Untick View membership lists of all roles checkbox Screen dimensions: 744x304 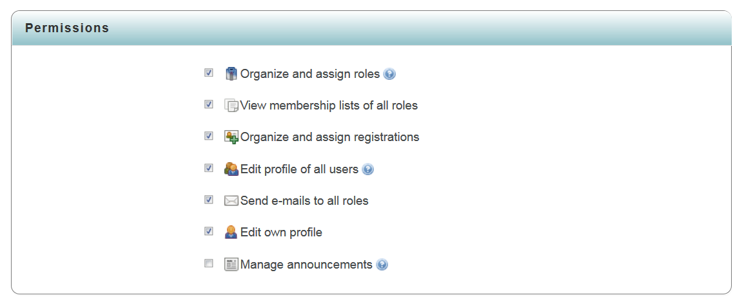[209, 104]
